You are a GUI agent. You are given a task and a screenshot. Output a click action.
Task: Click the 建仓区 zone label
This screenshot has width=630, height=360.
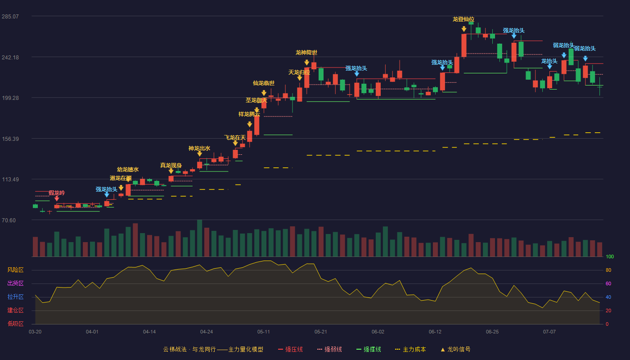15,310
